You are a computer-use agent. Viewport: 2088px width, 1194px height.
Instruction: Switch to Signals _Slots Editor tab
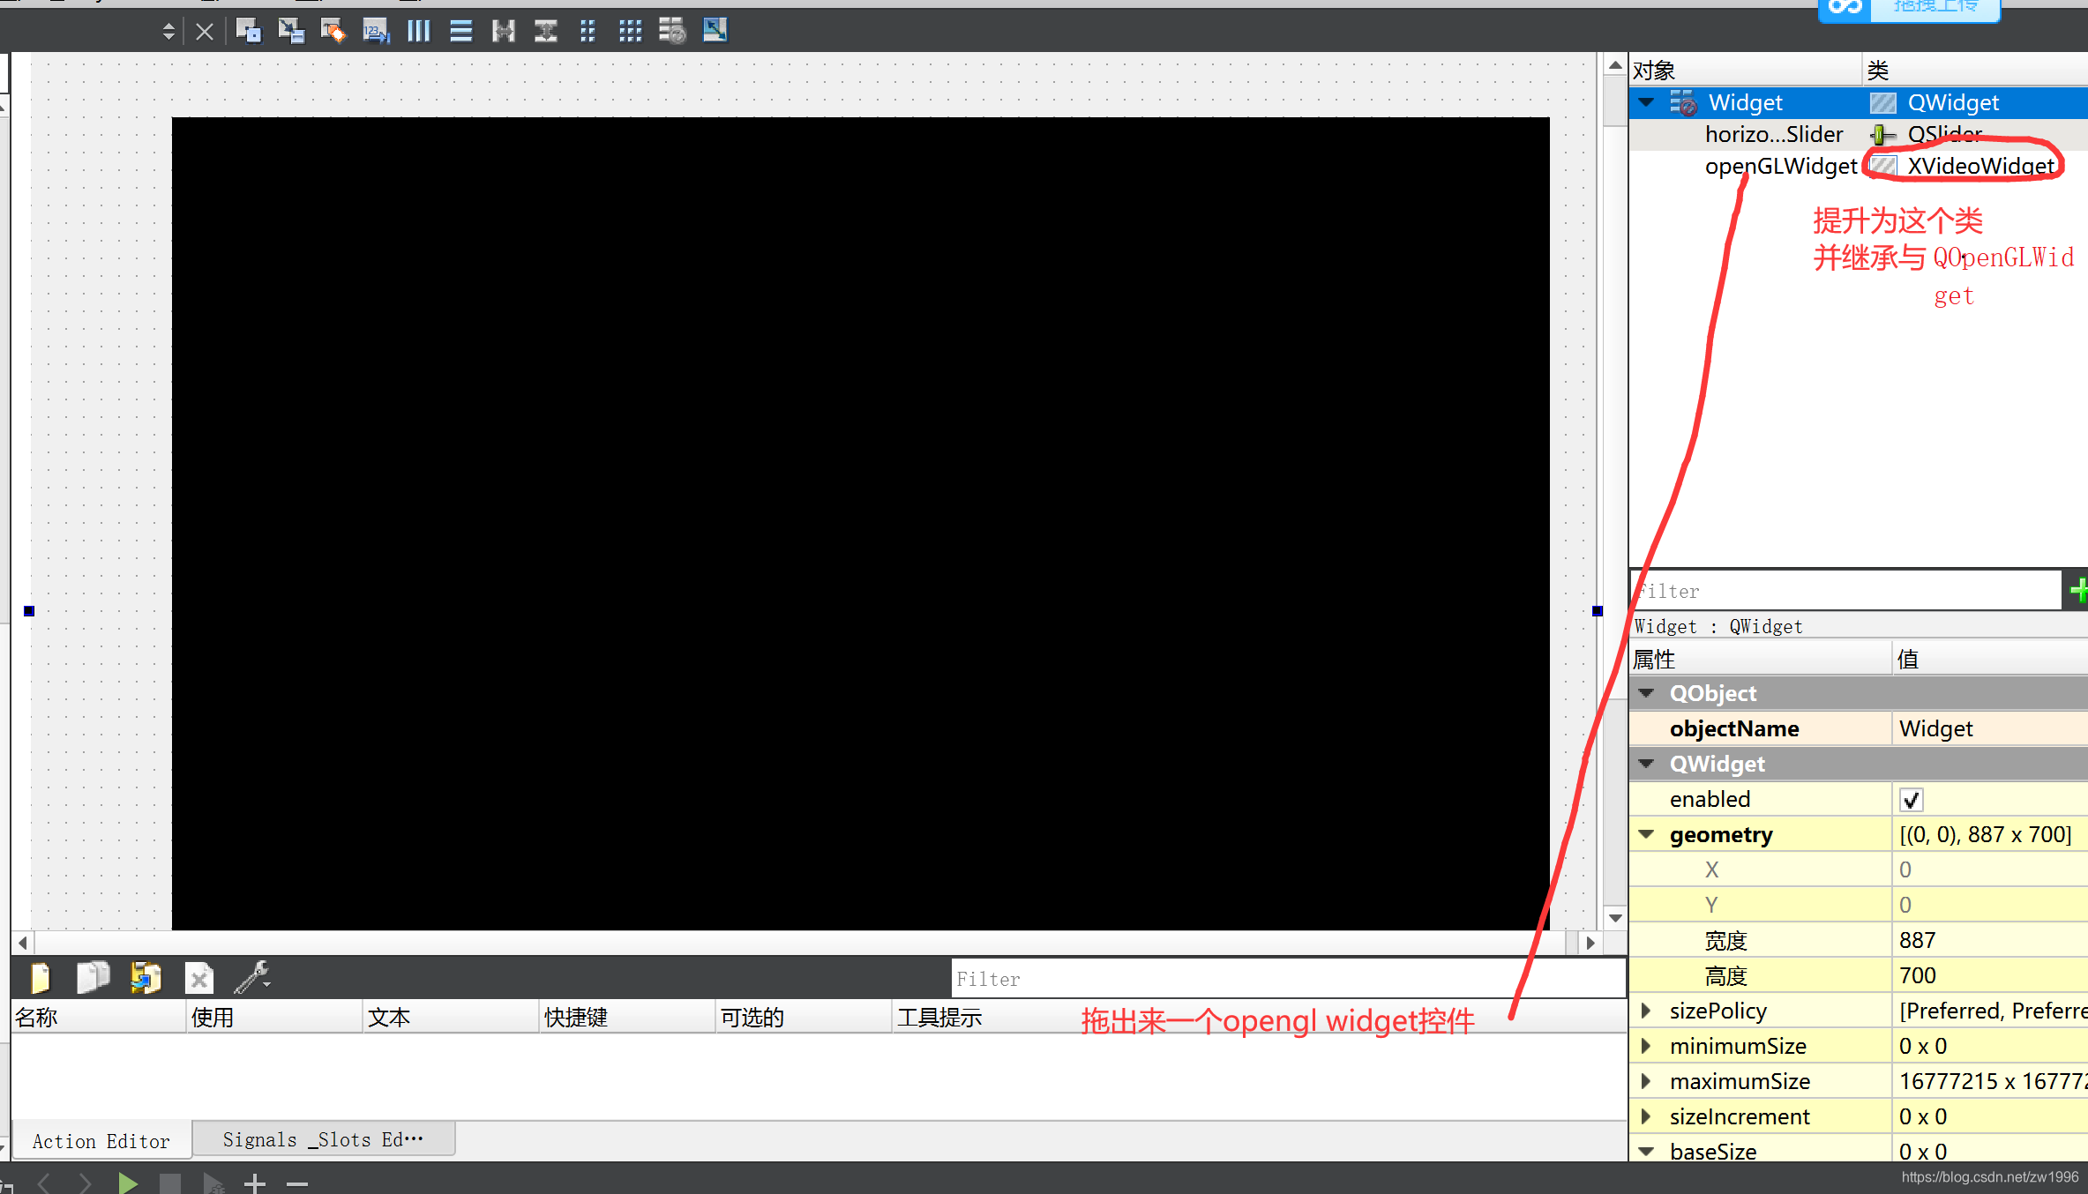click(x=323, y=1139)
